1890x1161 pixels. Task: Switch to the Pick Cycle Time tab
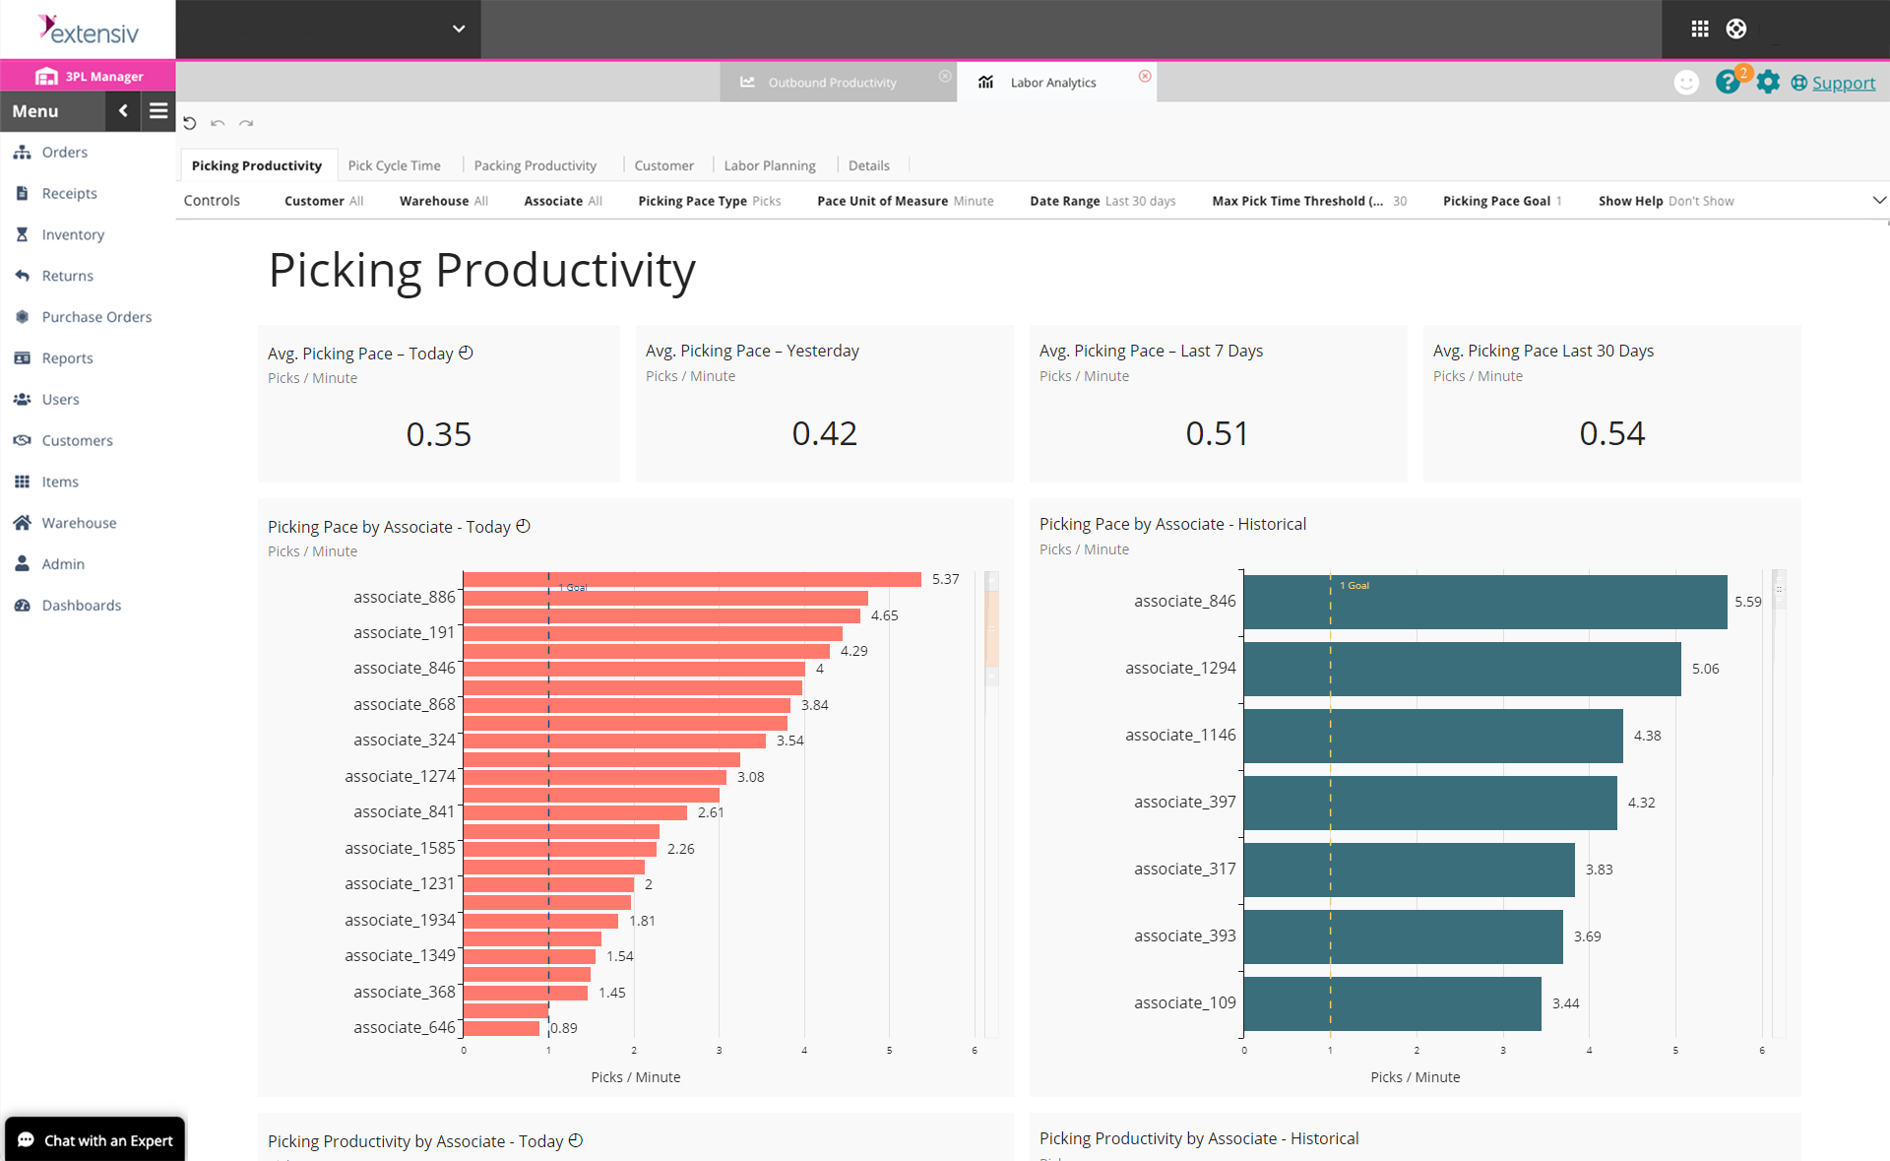point(395,164)
